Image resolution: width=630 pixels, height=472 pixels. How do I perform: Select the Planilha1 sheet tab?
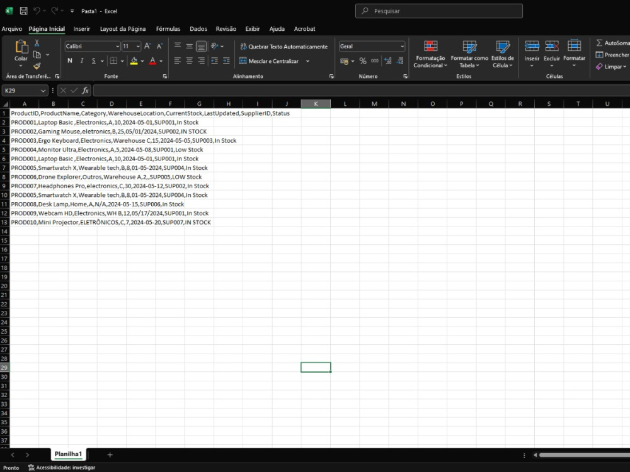pos(68,454)
